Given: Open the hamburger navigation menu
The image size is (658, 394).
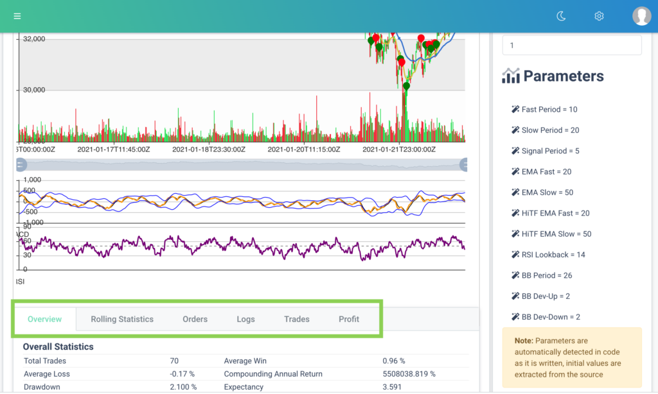Looking at the screenshot, I should tap(17, 16).
